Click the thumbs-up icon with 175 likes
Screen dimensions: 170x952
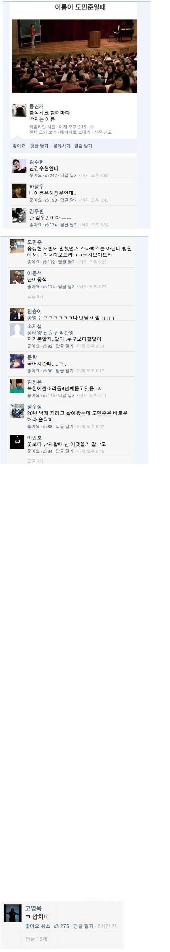coord(44,395)
